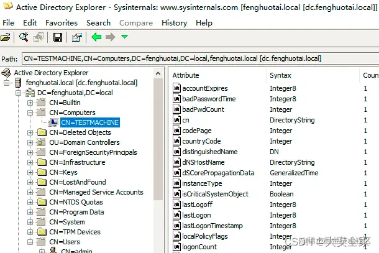Click the Properties toolbar icon
The width and height of the screenshot is (379, 253).
77,37
